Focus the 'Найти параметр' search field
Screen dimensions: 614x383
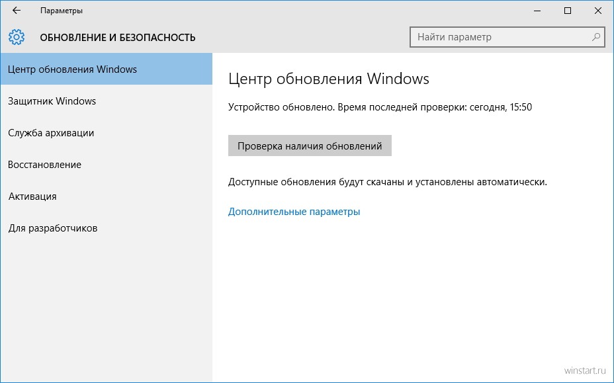pos(507,37)
